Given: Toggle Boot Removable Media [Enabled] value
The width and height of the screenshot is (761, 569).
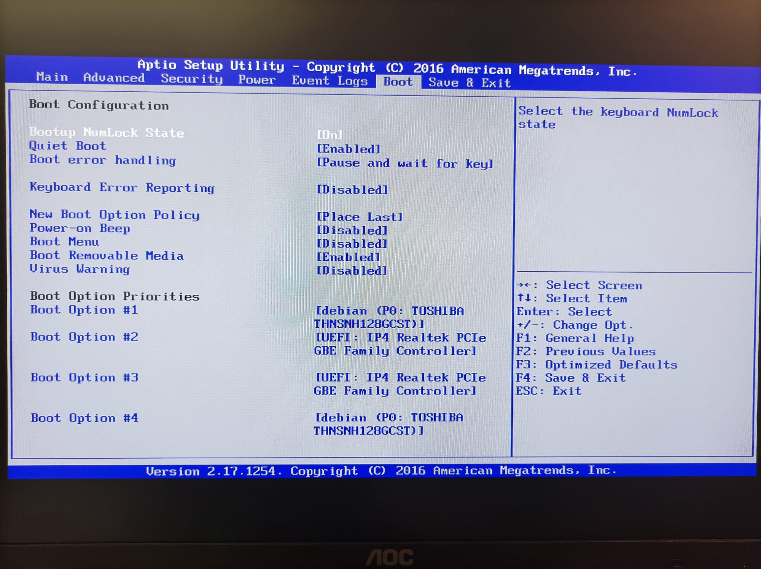Looking at the screenshot, I should [x=349, y=257].
